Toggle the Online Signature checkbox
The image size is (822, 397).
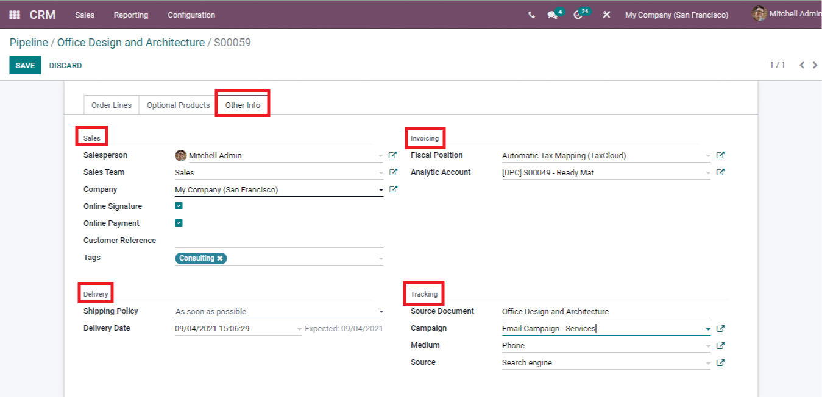[179, 206]
